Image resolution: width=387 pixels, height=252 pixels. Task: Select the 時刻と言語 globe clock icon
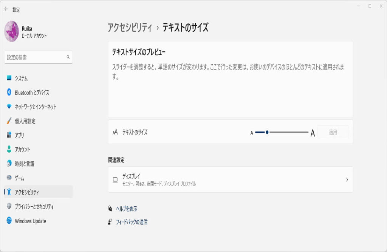coord(9,164)
